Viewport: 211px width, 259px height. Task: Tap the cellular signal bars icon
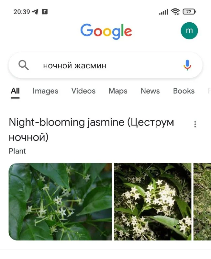[164, 12]
